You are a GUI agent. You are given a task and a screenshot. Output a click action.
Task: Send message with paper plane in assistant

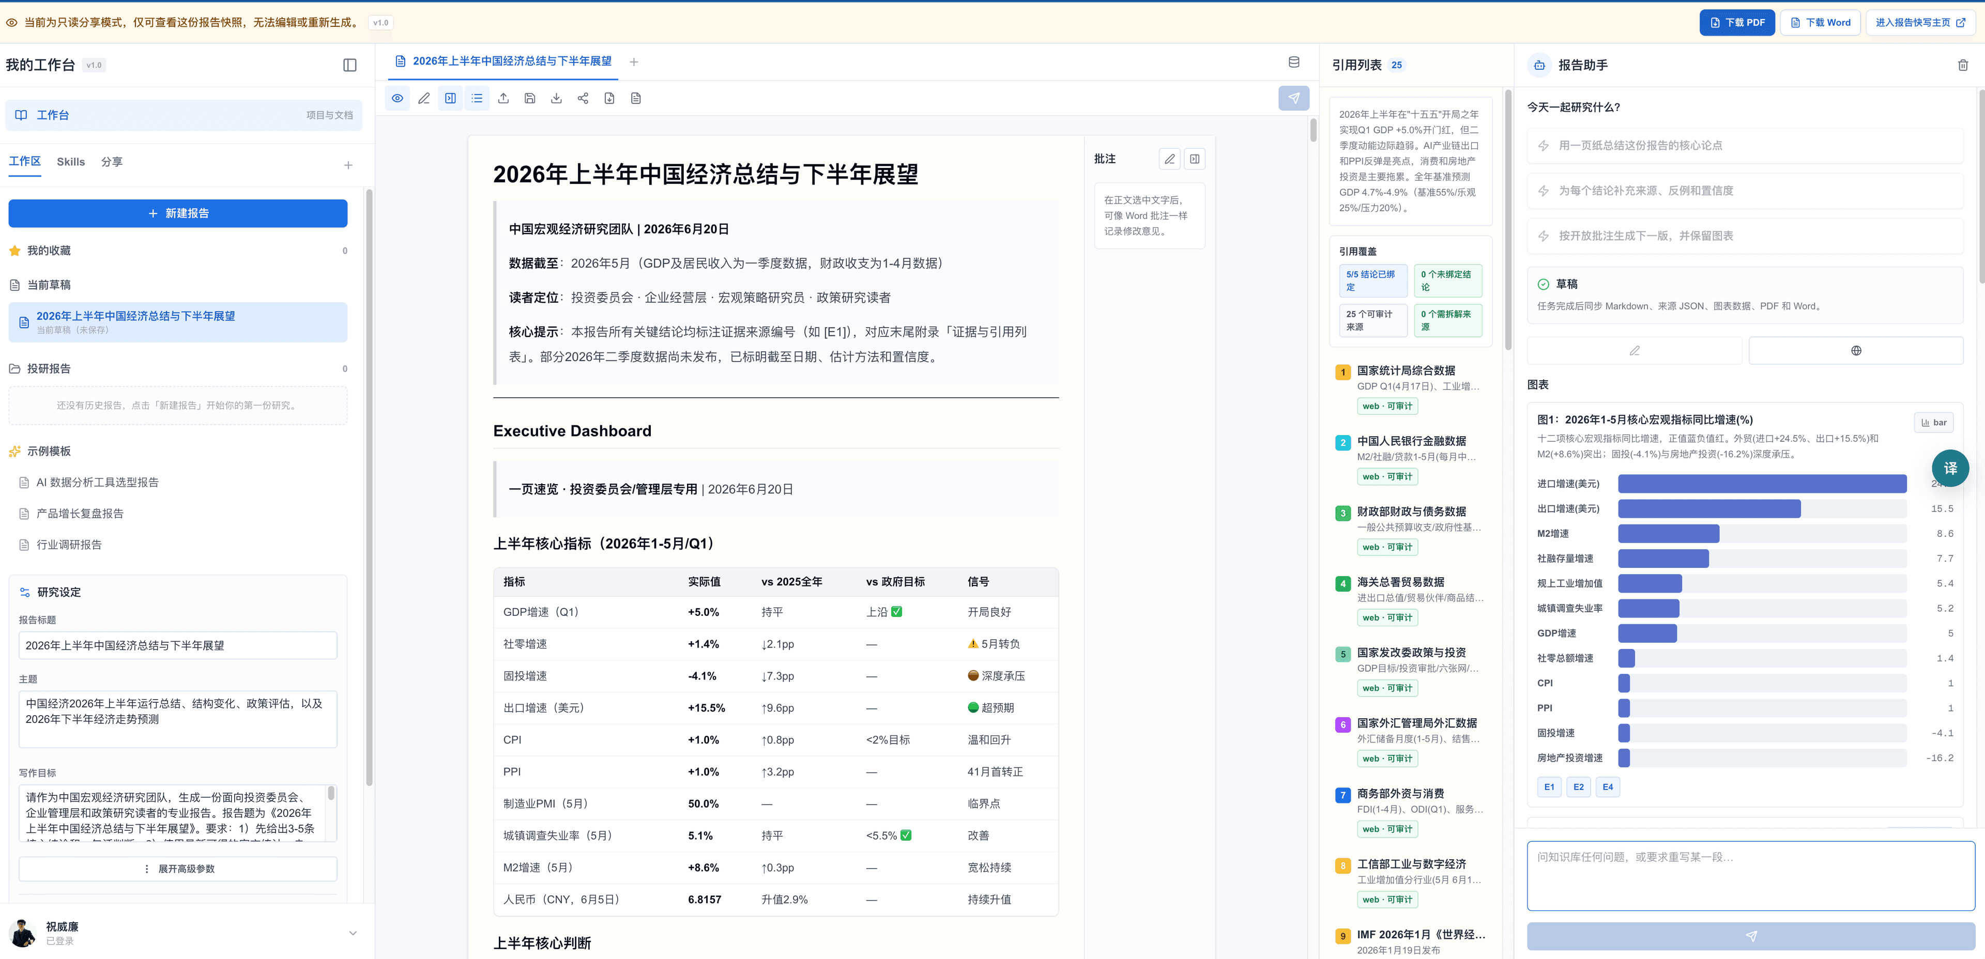pos(1751,936)
